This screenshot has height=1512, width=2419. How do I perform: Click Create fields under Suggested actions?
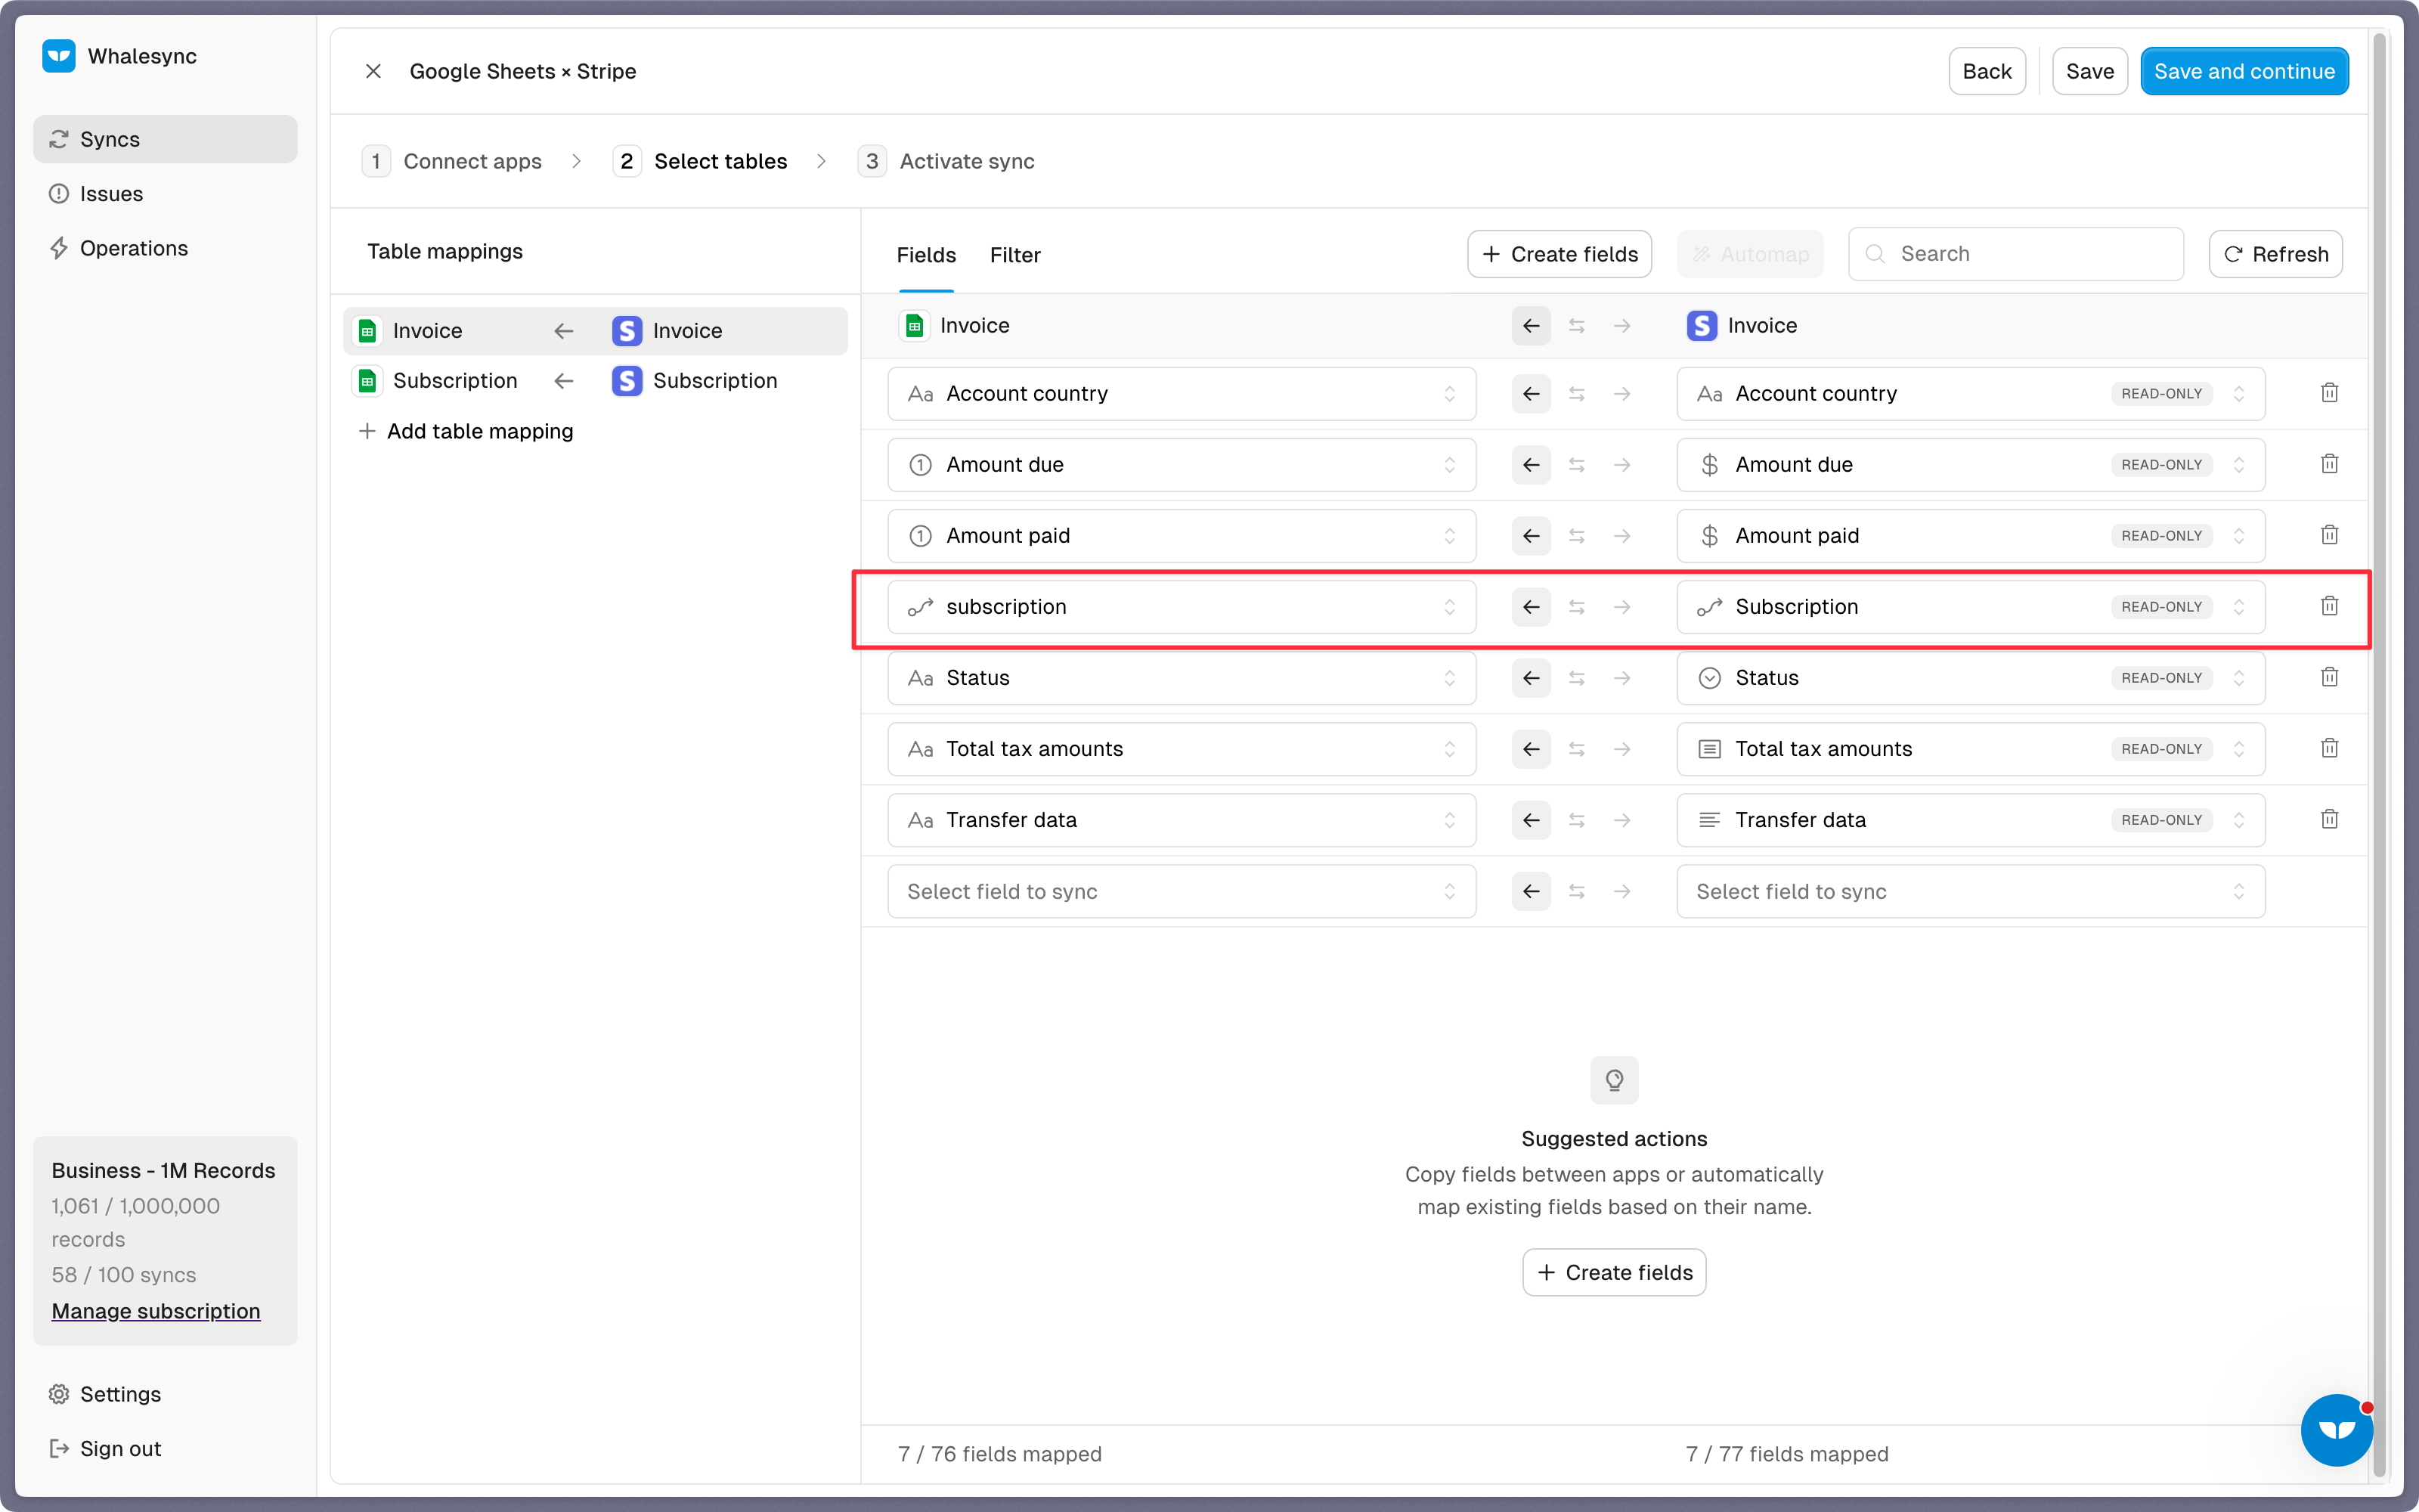1613,1272
